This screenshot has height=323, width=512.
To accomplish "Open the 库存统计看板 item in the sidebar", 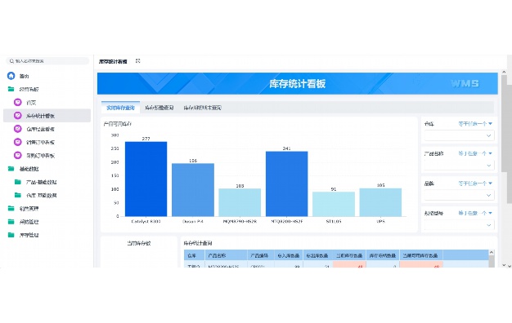I will [x=47, y=116].
